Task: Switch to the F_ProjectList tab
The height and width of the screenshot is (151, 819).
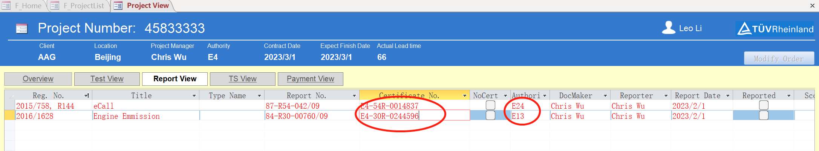Action: point(83,6)
